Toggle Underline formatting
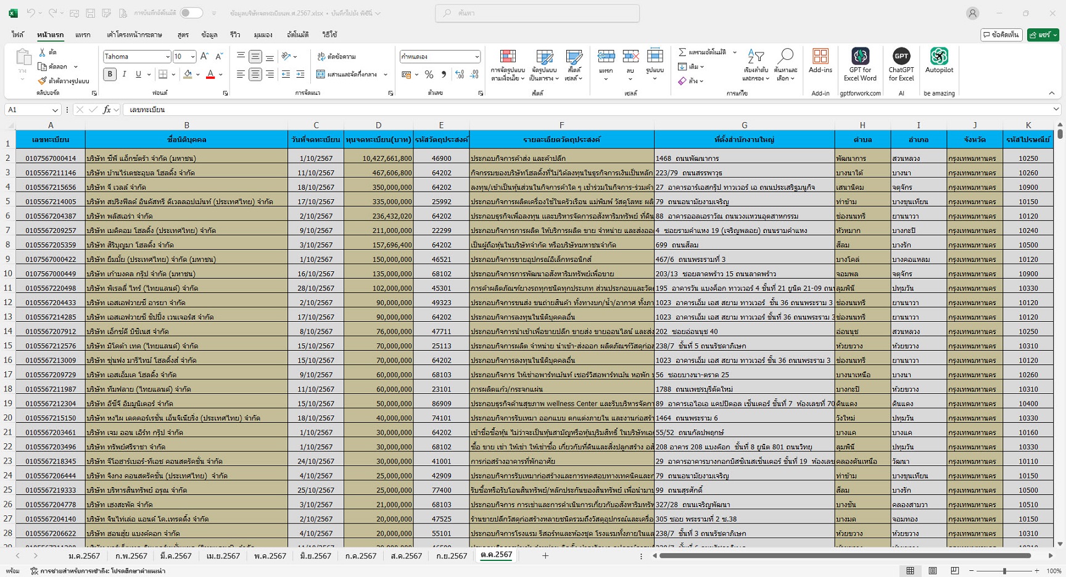 138,74
